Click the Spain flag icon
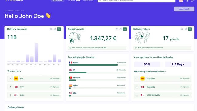 [70, 86]
